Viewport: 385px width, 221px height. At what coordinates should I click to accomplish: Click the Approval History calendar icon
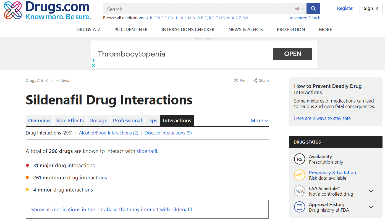[x=300, y=207]
